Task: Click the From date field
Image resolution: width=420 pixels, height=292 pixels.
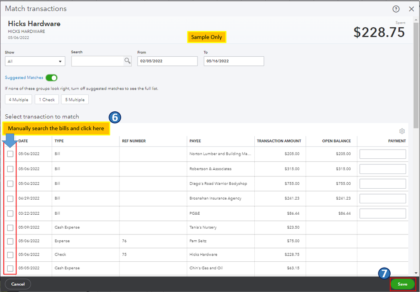Action: point(167,61)
